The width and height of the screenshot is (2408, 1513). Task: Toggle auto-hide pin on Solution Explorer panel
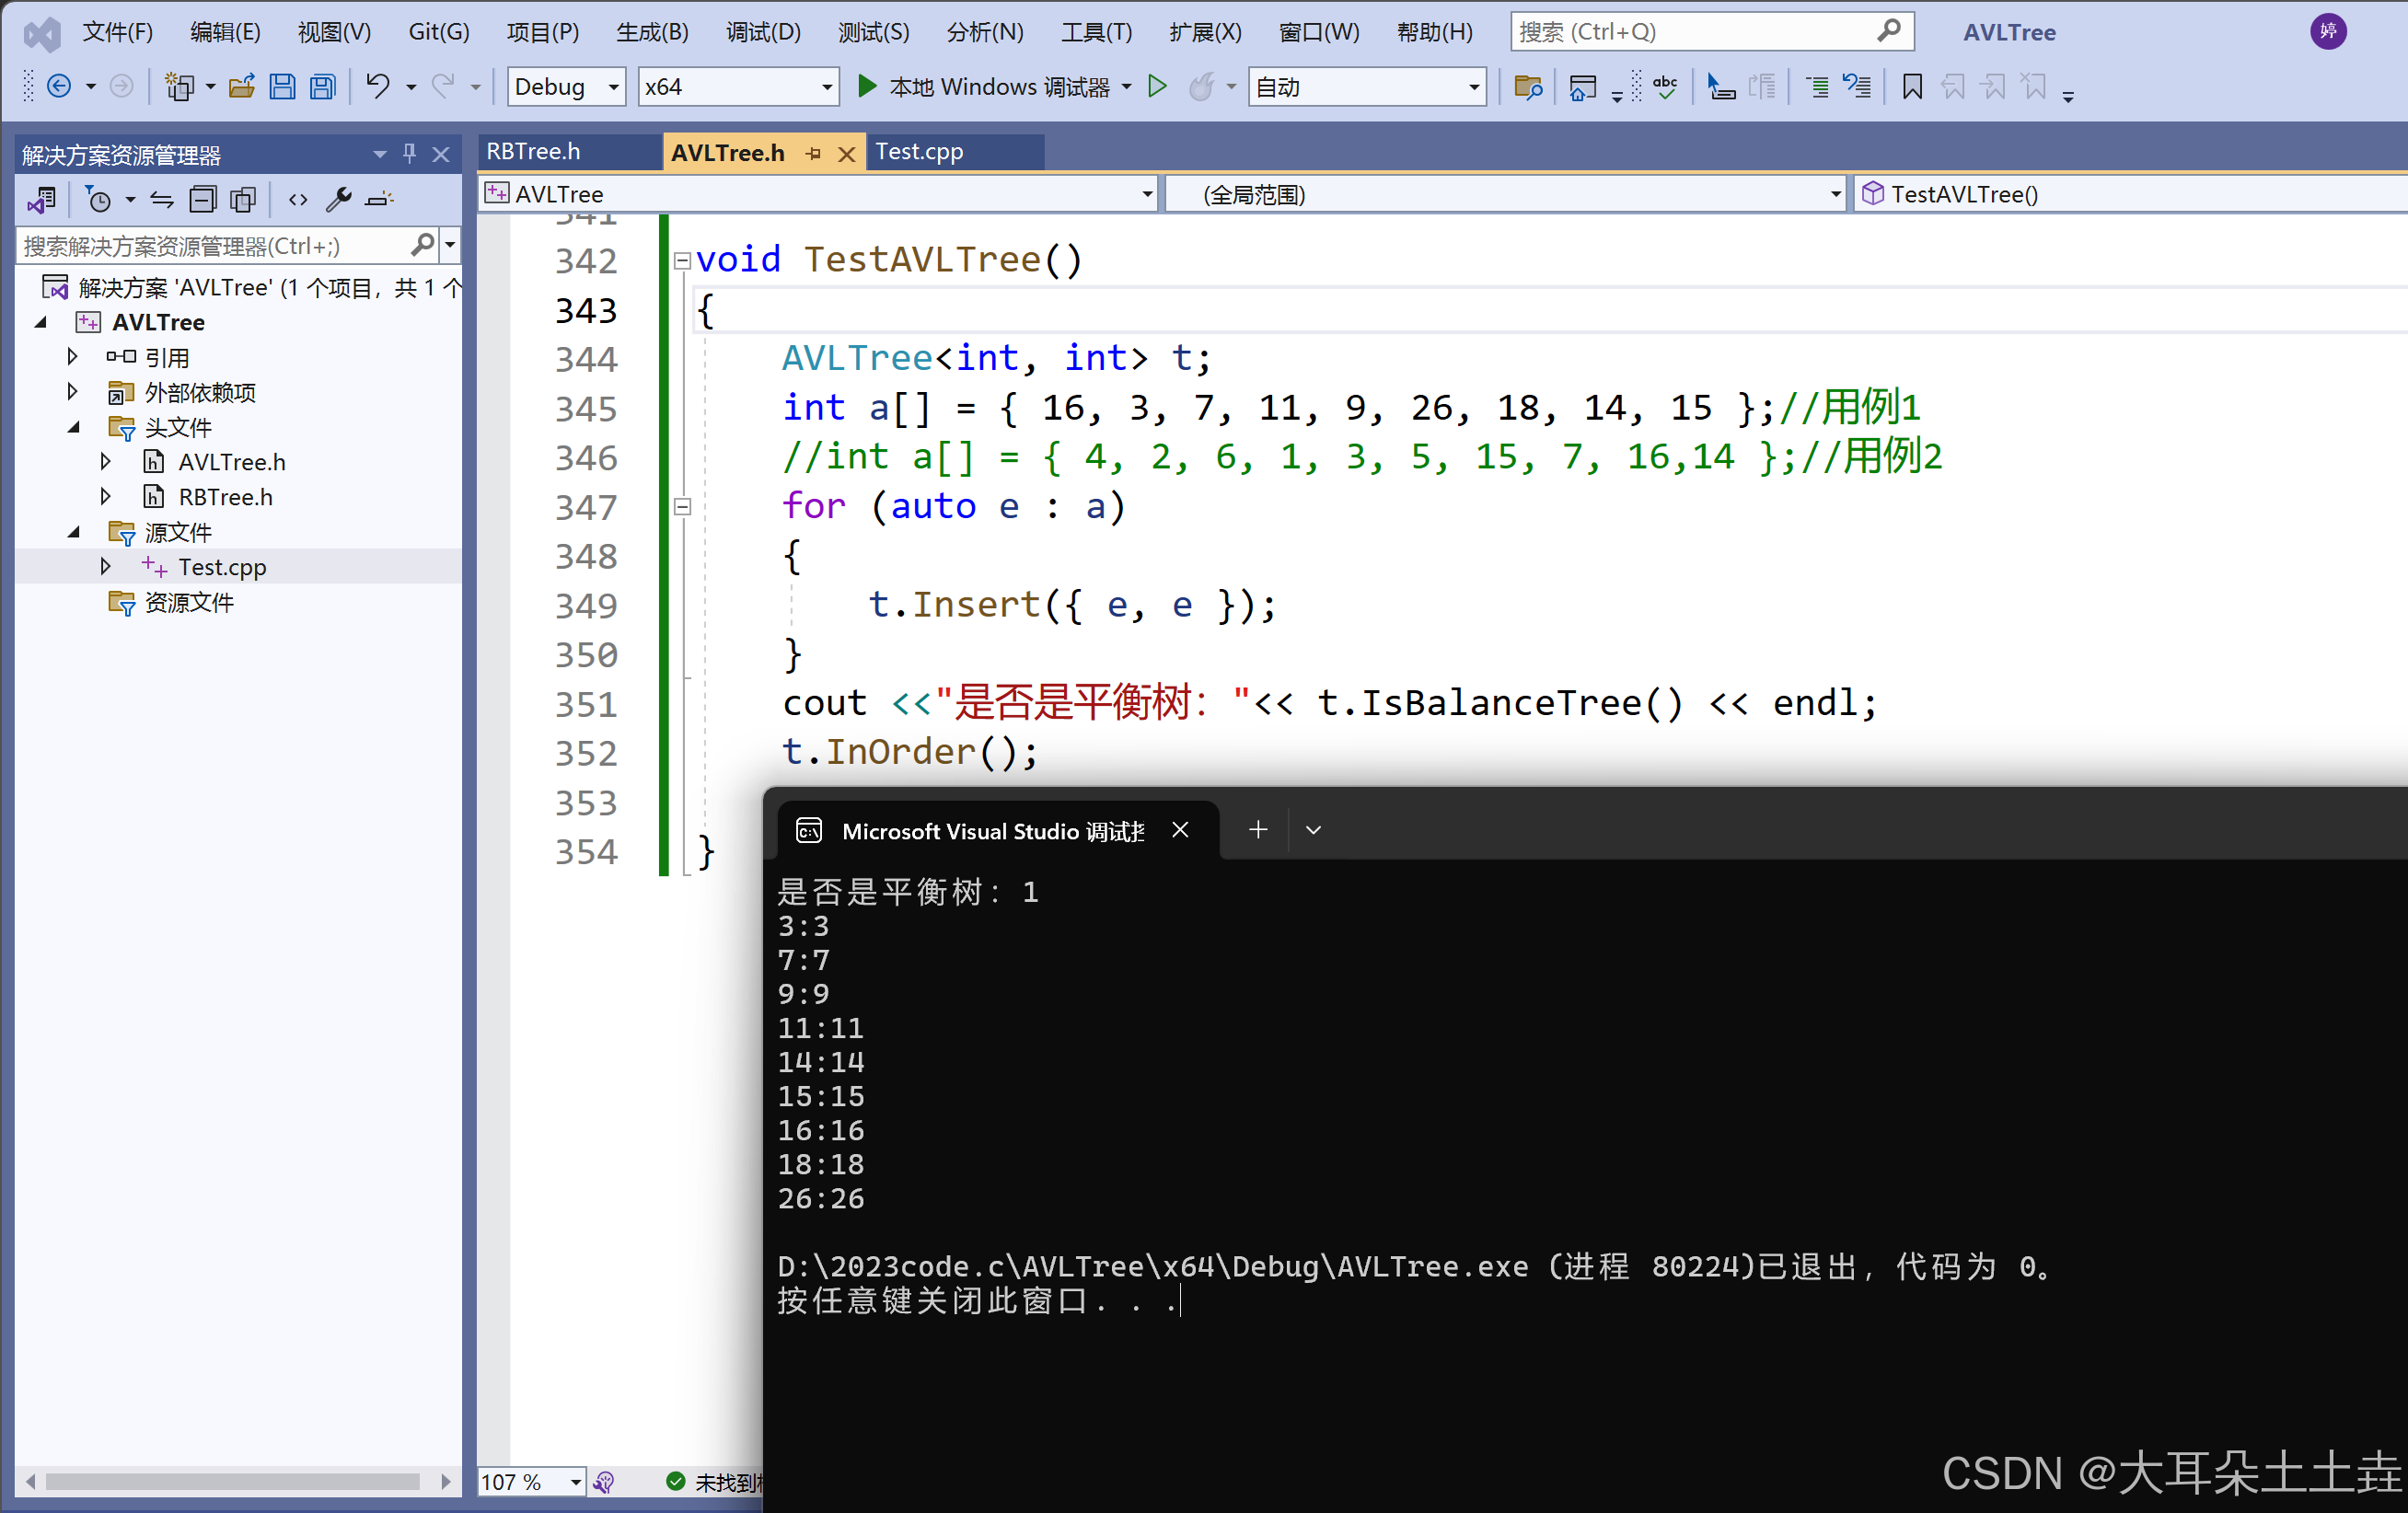coord(409,153)
